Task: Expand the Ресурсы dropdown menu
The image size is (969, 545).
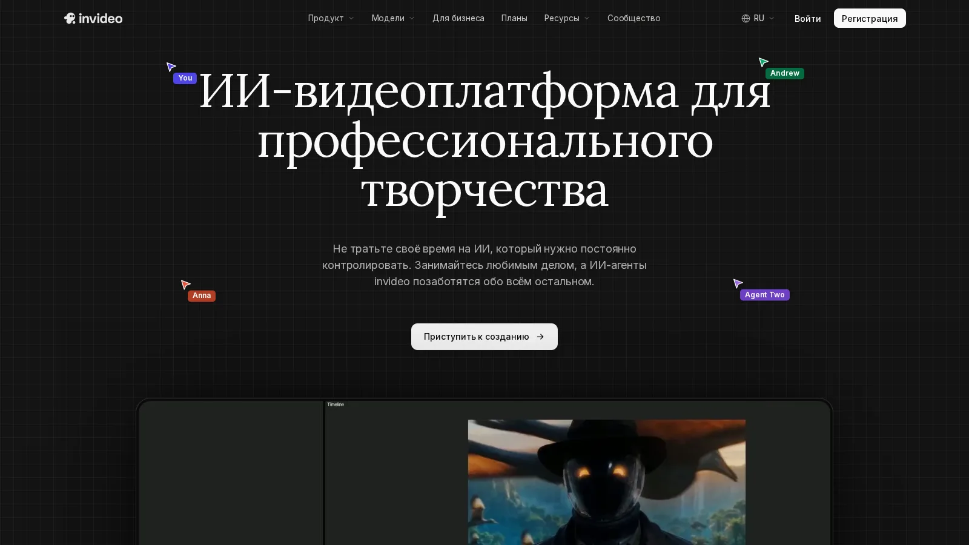Action: [567, 18]
